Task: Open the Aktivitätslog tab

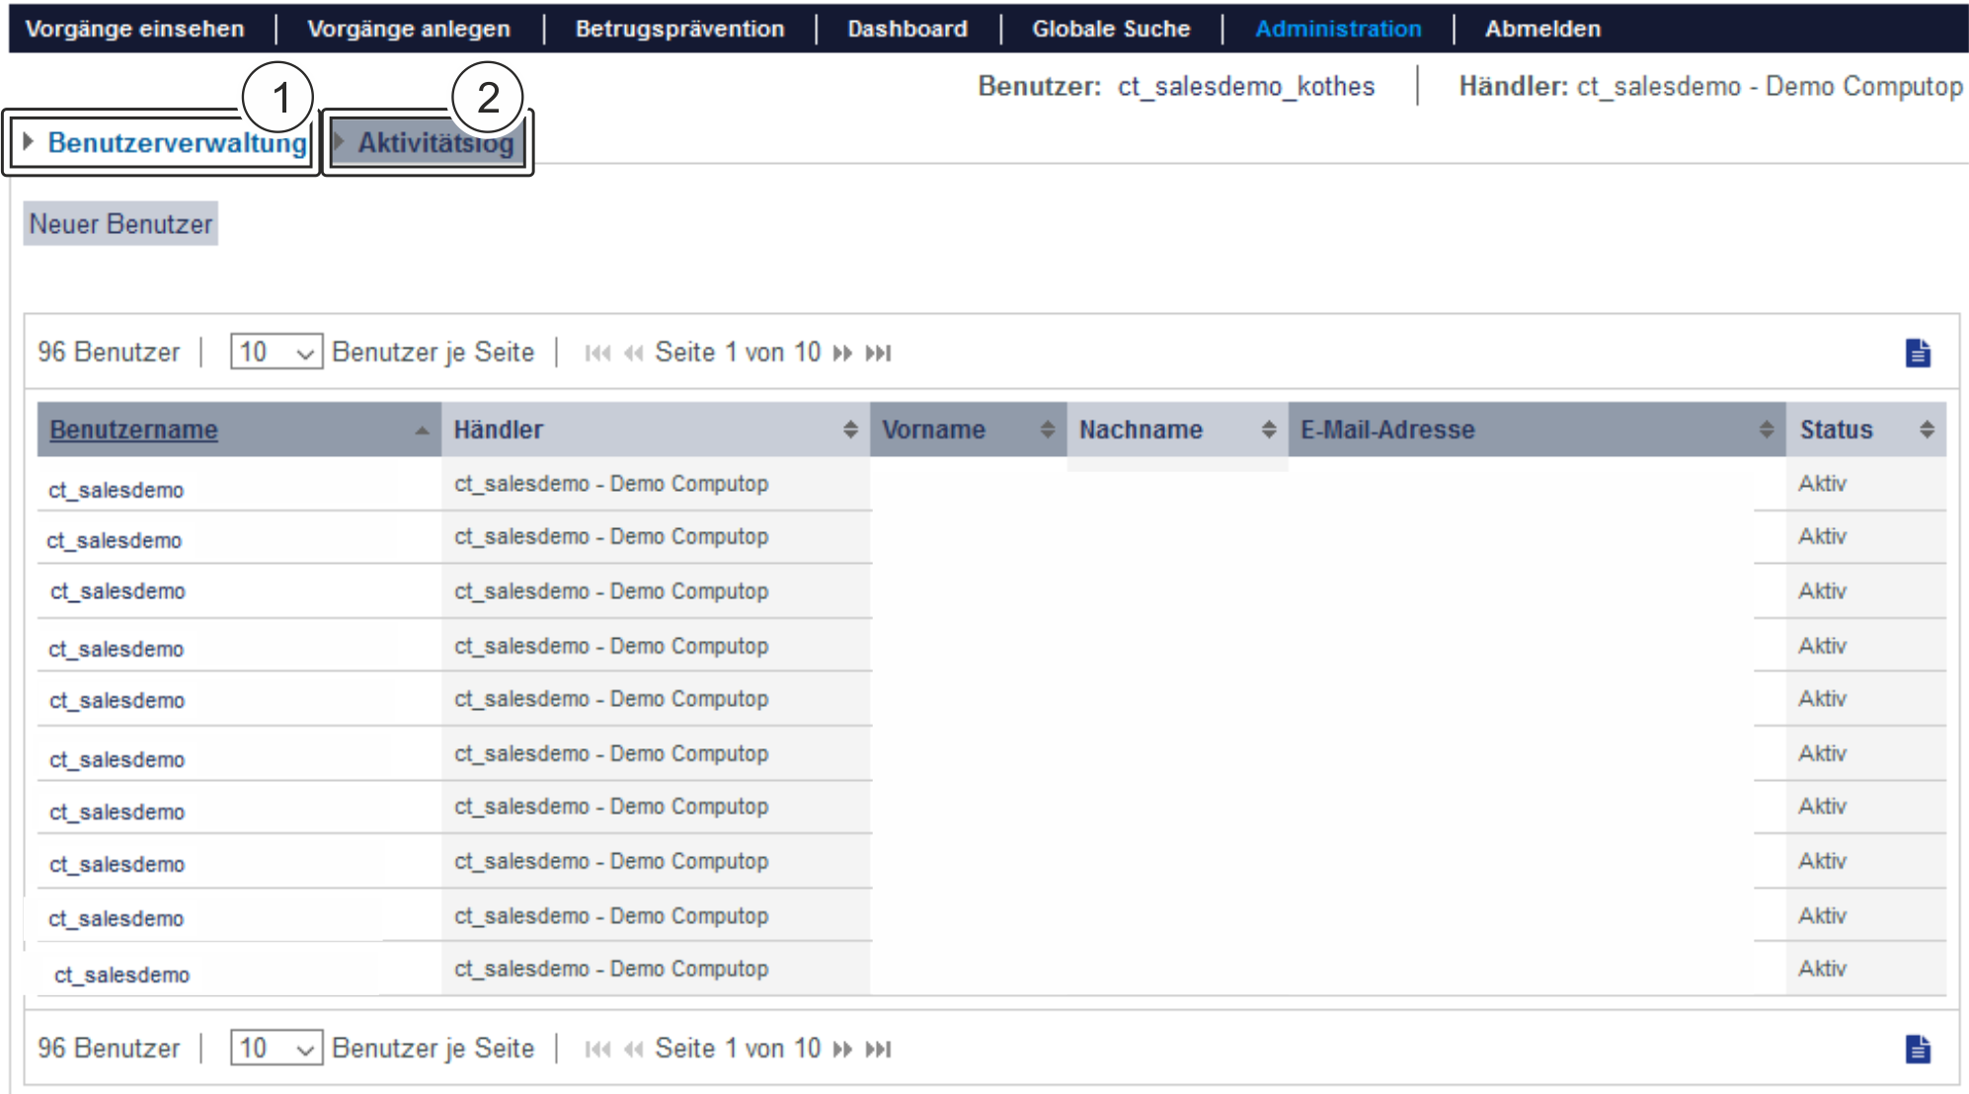Action: click(434, 143)
